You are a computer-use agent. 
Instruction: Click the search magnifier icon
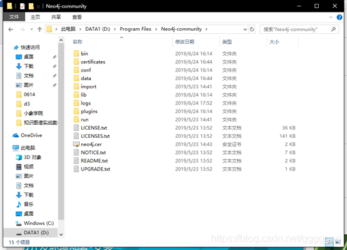[x=333, y=29]
